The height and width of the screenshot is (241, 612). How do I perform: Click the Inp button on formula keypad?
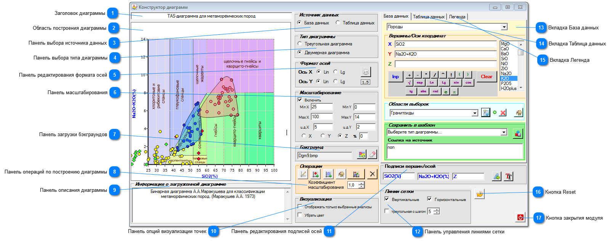tap(395, 77)
